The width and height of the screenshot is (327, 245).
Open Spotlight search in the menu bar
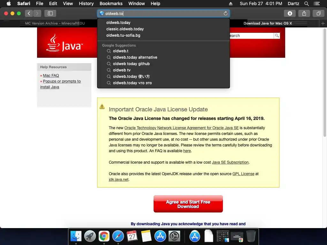306,4
